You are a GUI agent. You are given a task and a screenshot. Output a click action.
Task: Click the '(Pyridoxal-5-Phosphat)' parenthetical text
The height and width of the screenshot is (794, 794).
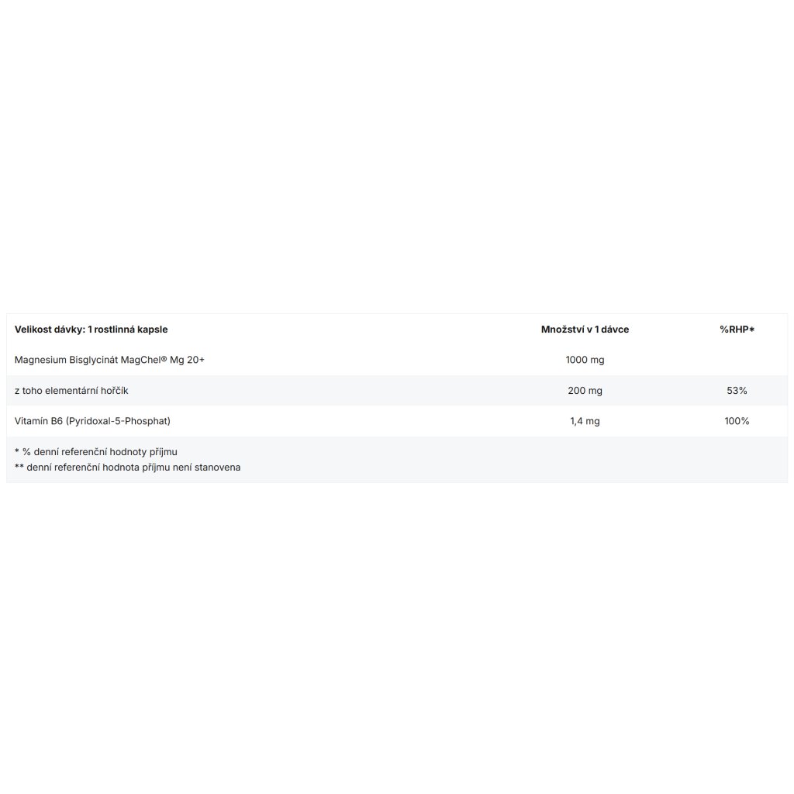(118, 421)
